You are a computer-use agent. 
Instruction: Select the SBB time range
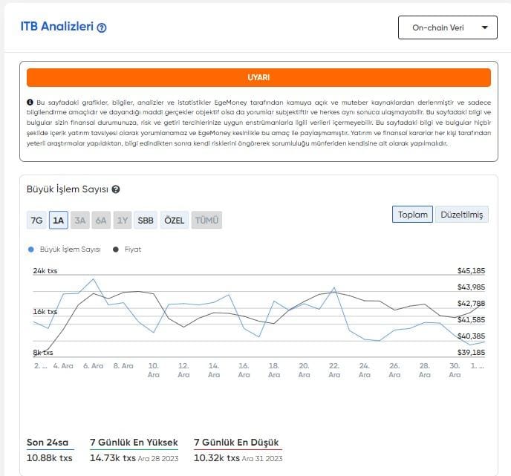tap(146, 221)
